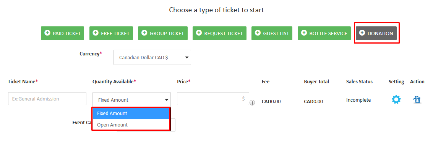Click the Donation ticket button
This screenshot has width=433, height=146.
[376, 33]
